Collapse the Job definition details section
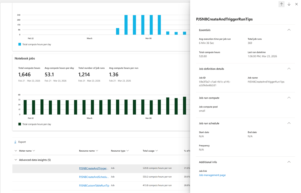This screenshot has height=193, width=301. [x=289, y=69]
